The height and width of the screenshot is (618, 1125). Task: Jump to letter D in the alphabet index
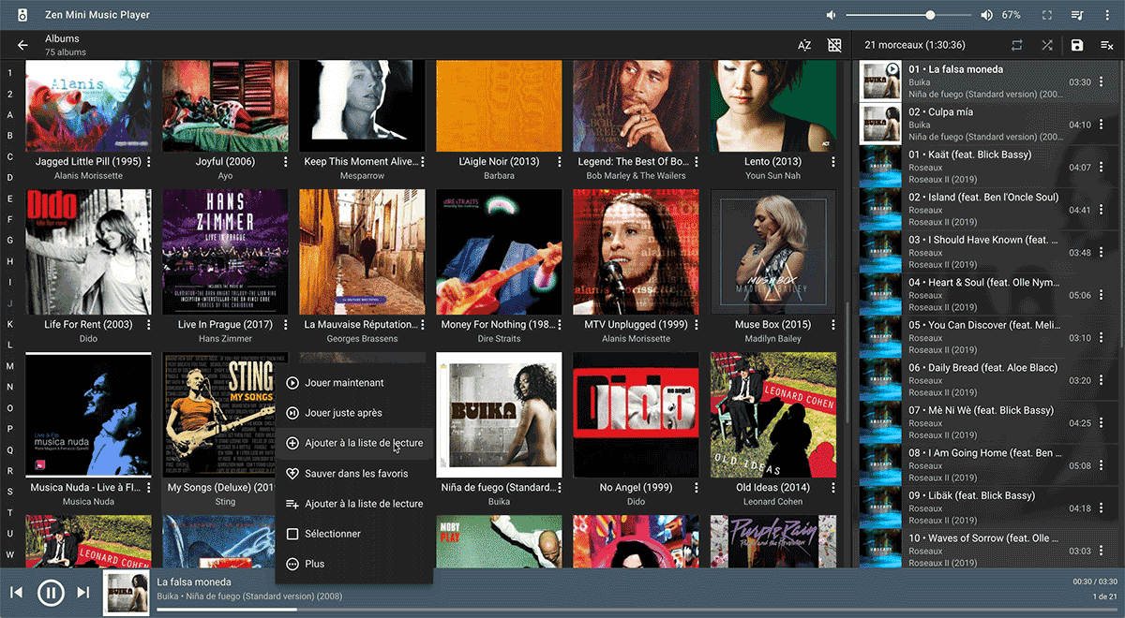10,178
